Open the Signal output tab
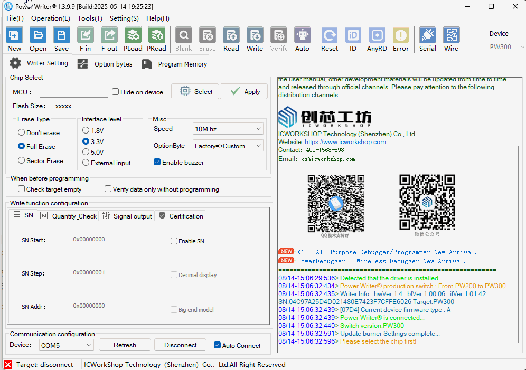This screenshot has height=370, width=526. [x=127, y=216]
